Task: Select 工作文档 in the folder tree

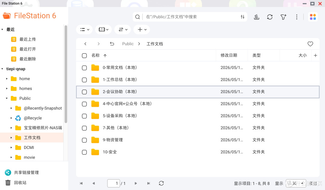Action: 32,138
